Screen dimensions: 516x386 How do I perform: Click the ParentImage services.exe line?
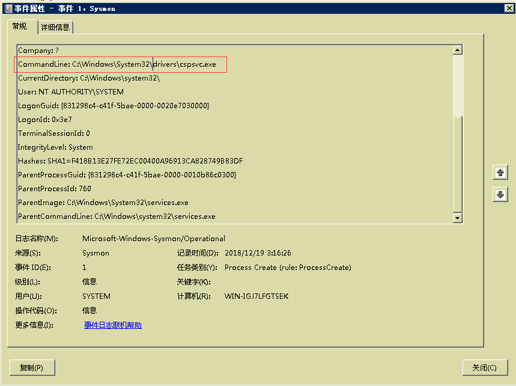103,203
